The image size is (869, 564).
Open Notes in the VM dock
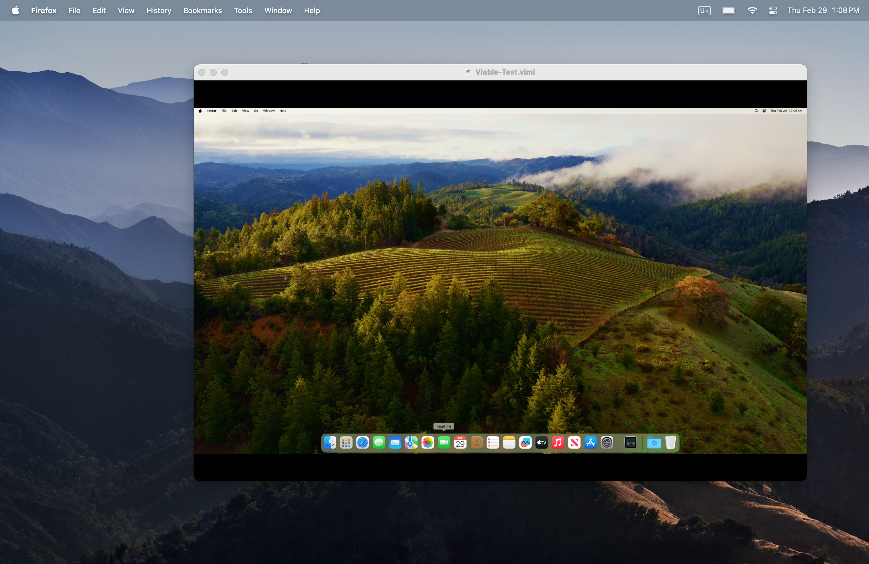[509, 443]
